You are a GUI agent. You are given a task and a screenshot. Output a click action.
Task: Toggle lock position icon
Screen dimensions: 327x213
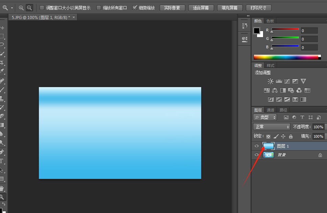pos(283,136)
